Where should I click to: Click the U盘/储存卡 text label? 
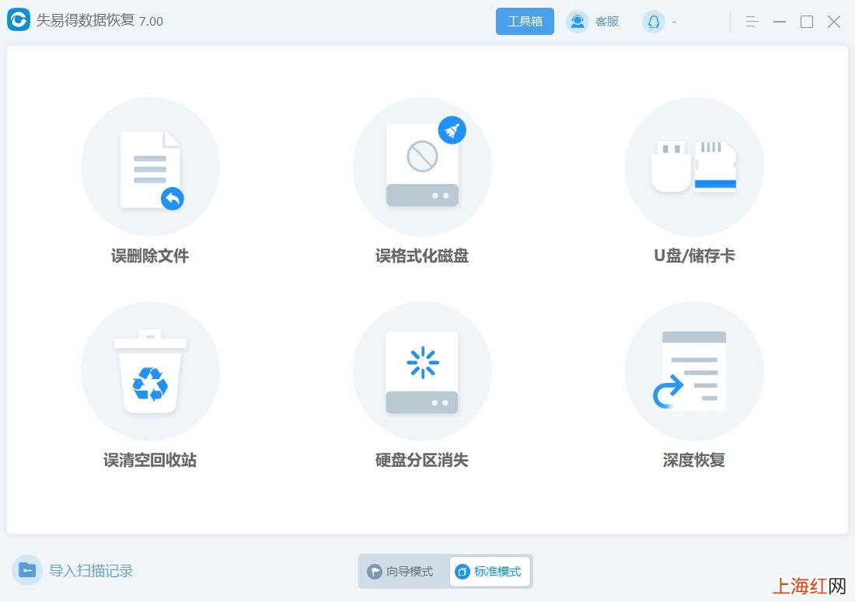pos(694,256)
